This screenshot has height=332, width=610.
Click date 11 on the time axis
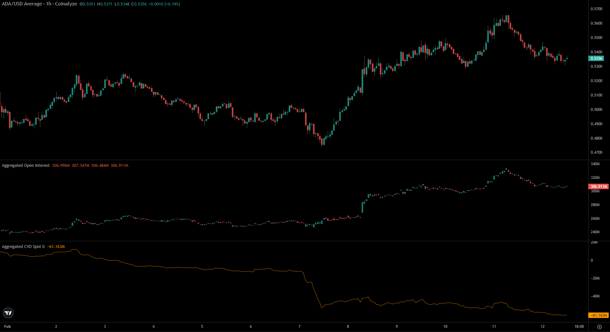click(x=494, y=327)
